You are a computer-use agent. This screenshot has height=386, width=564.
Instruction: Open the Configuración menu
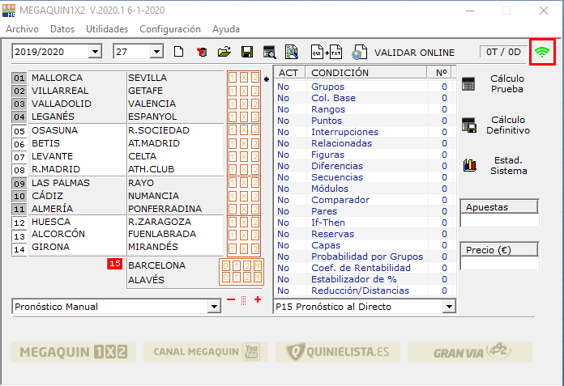[x=170, y=29]
